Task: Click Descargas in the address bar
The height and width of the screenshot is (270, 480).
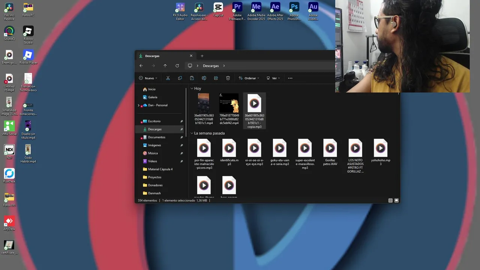Action: (211, 66)
